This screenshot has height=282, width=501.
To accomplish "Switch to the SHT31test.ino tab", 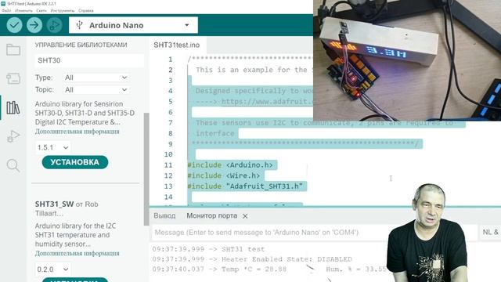I will 177,45.
